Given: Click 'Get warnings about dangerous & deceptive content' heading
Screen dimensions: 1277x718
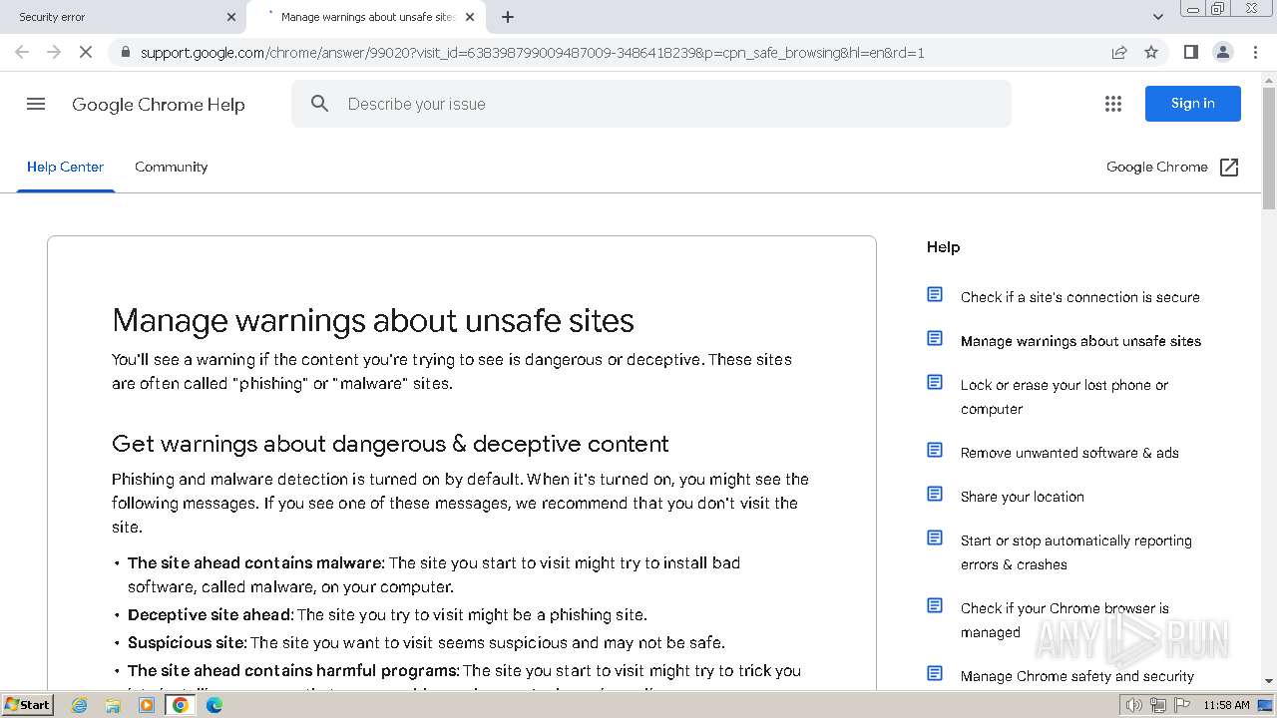Looking at the screenshot, I should (390, 444).
